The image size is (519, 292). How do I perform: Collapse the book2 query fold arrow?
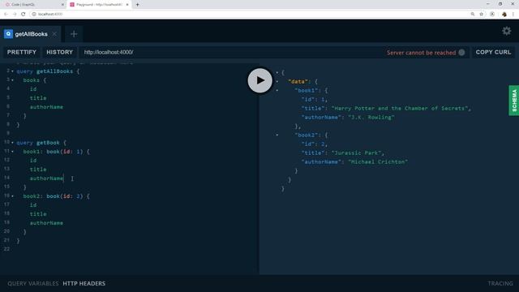tap(13, 196)
